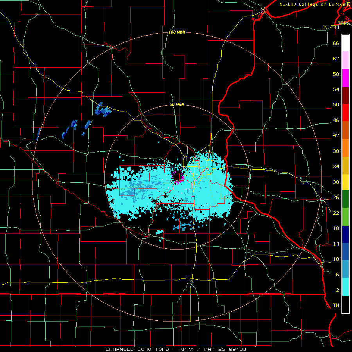Click the legend value 6
352x352 pixels.
pos(337,274)
